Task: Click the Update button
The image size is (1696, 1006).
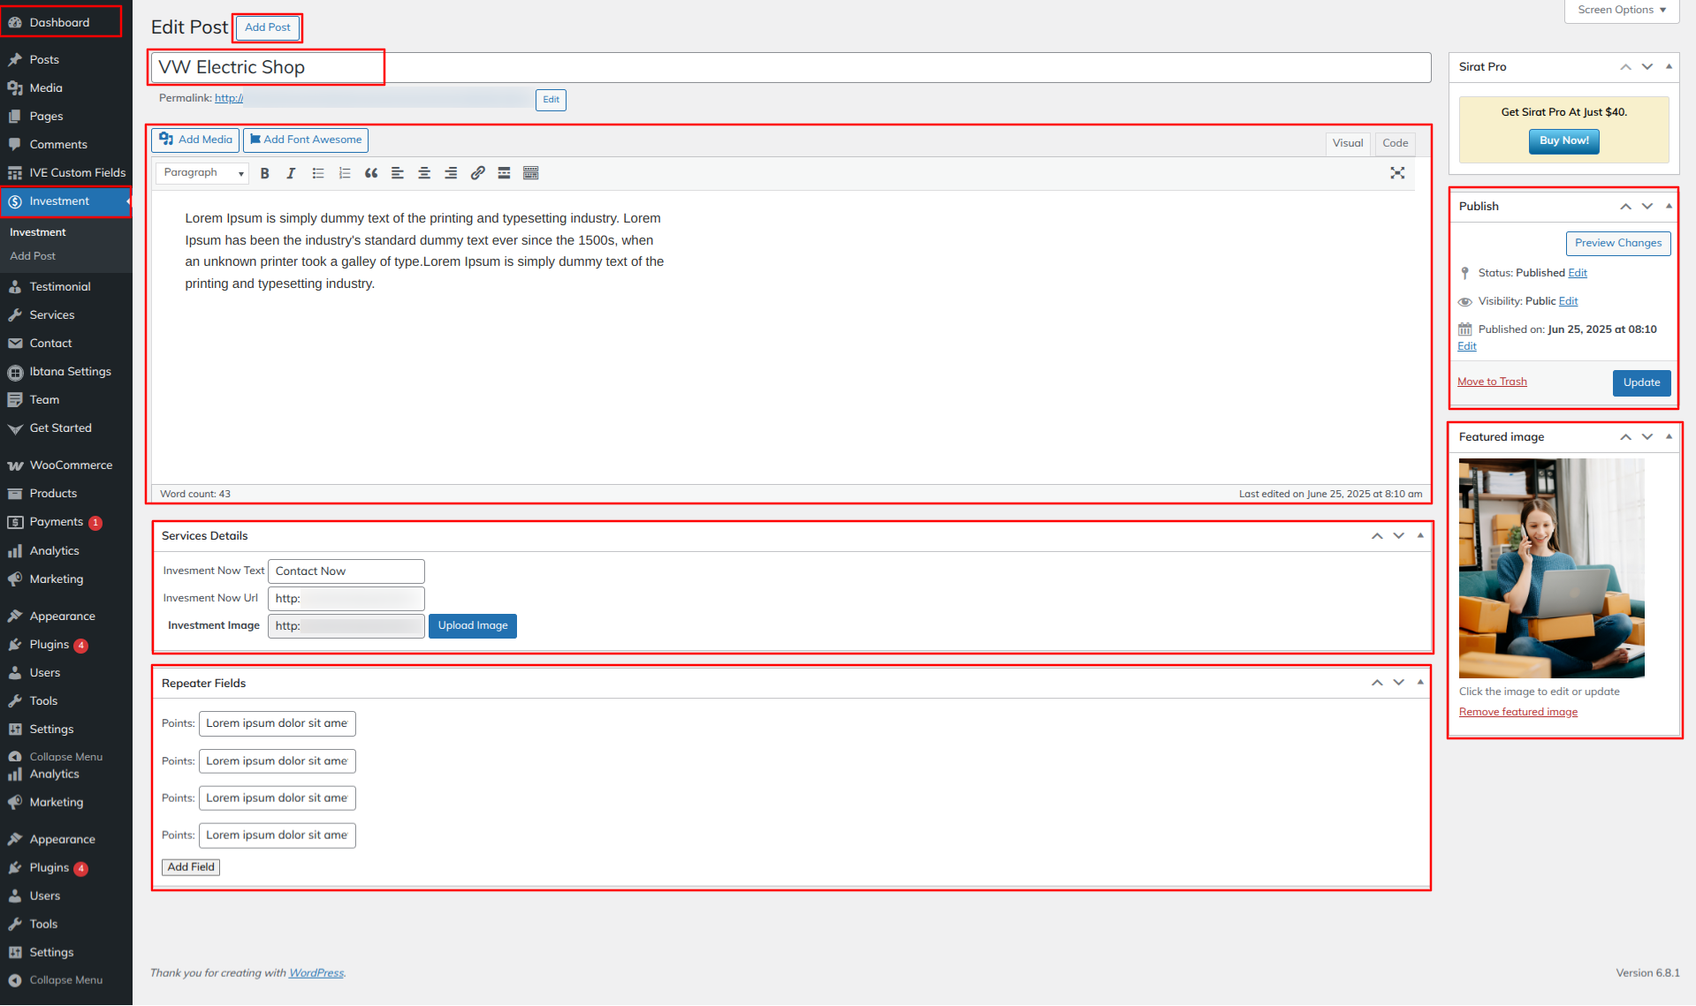Action: coord(1641,382)
